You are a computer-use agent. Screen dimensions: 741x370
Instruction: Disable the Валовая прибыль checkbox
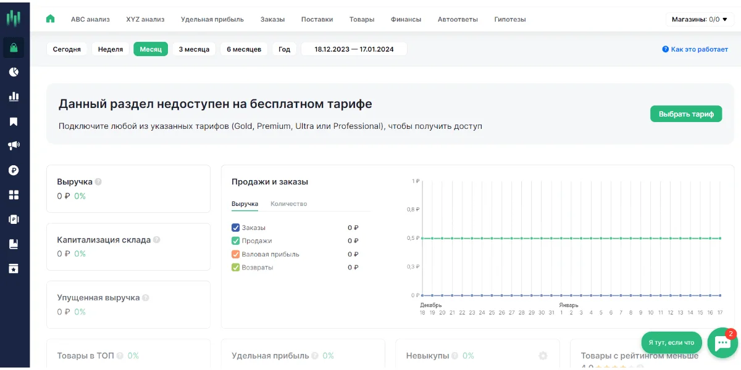[x=236, y=254]
